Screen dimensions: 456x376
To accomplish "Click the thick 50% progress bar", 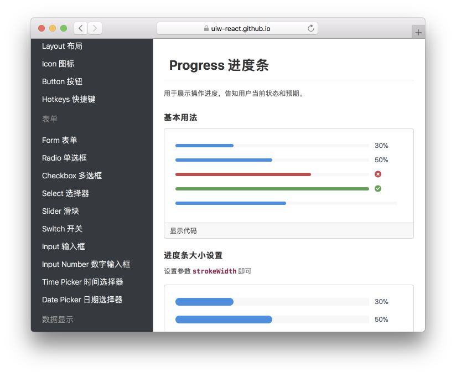I will (272, 320).
